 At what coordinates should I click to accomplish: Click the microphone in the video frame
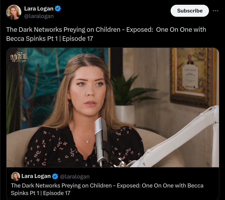[x=101, y=142]
